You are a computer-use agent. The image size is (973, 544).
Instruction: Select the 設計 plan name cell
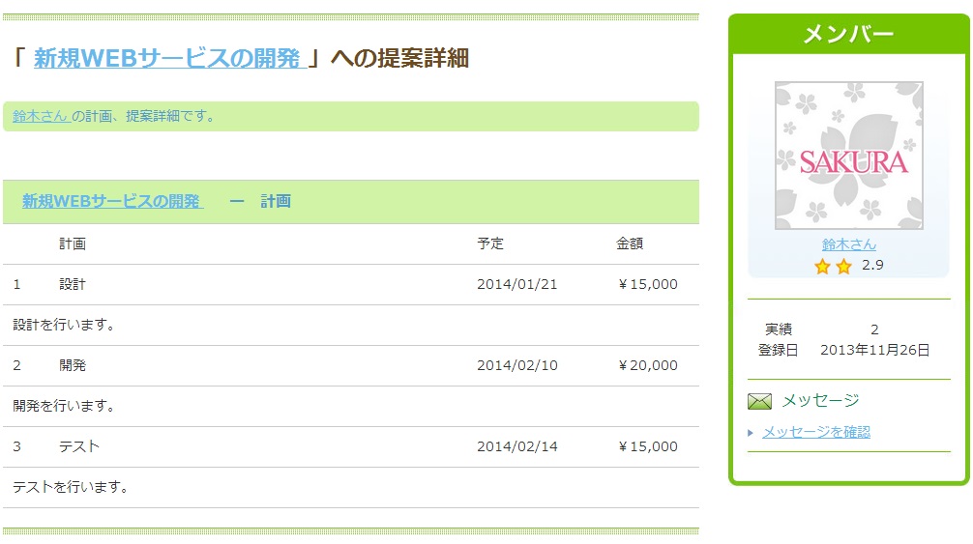pos(73,284)
